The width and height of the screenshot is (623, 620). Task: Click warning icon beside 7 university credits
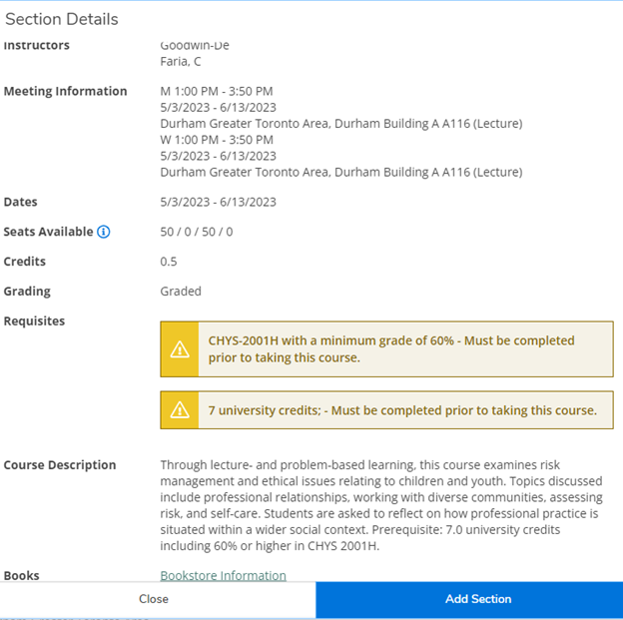pyautogui.click(x=180, y=410)
